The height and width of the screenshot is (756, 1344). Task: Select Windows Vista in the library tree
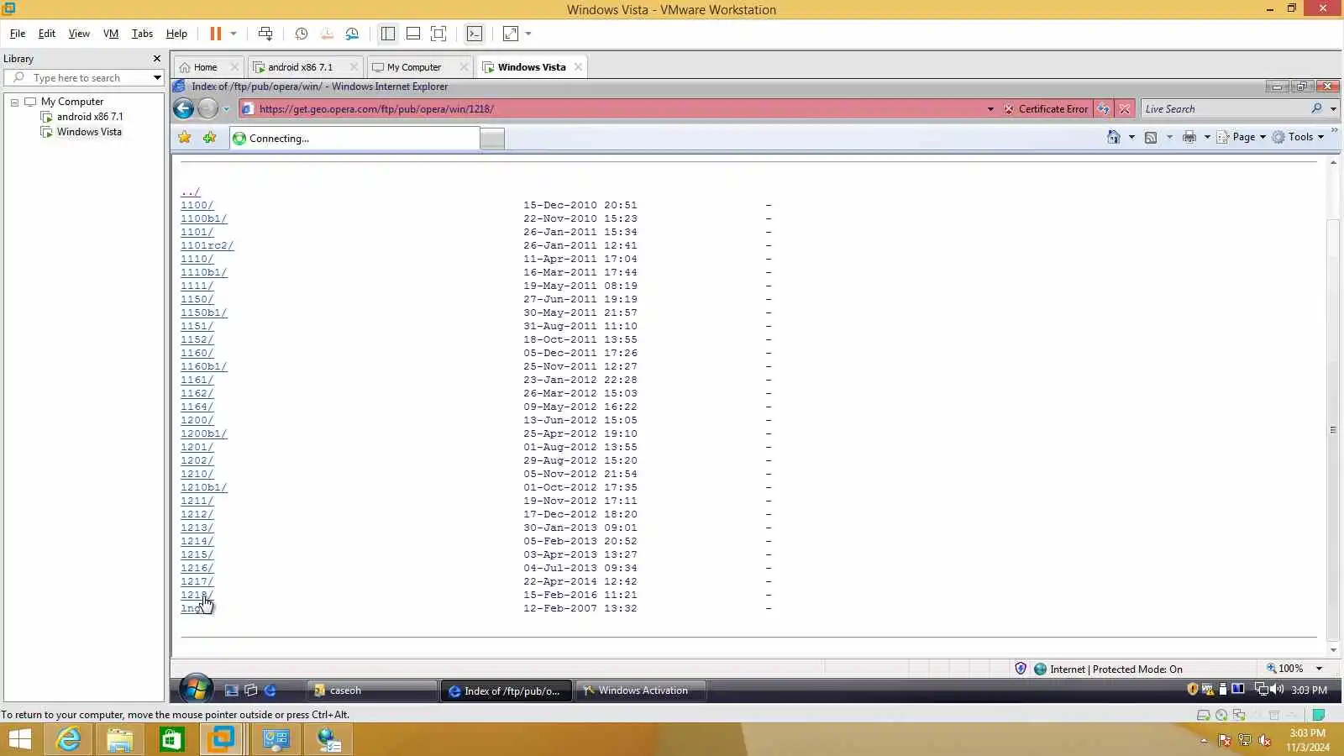[x=89, y=132]
